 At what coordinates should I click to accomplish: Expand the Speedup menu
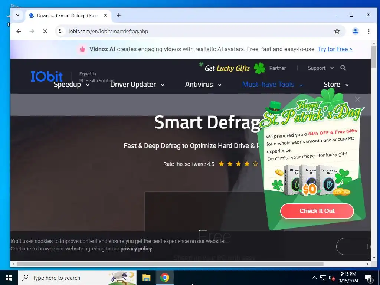[x=72, y=85]
